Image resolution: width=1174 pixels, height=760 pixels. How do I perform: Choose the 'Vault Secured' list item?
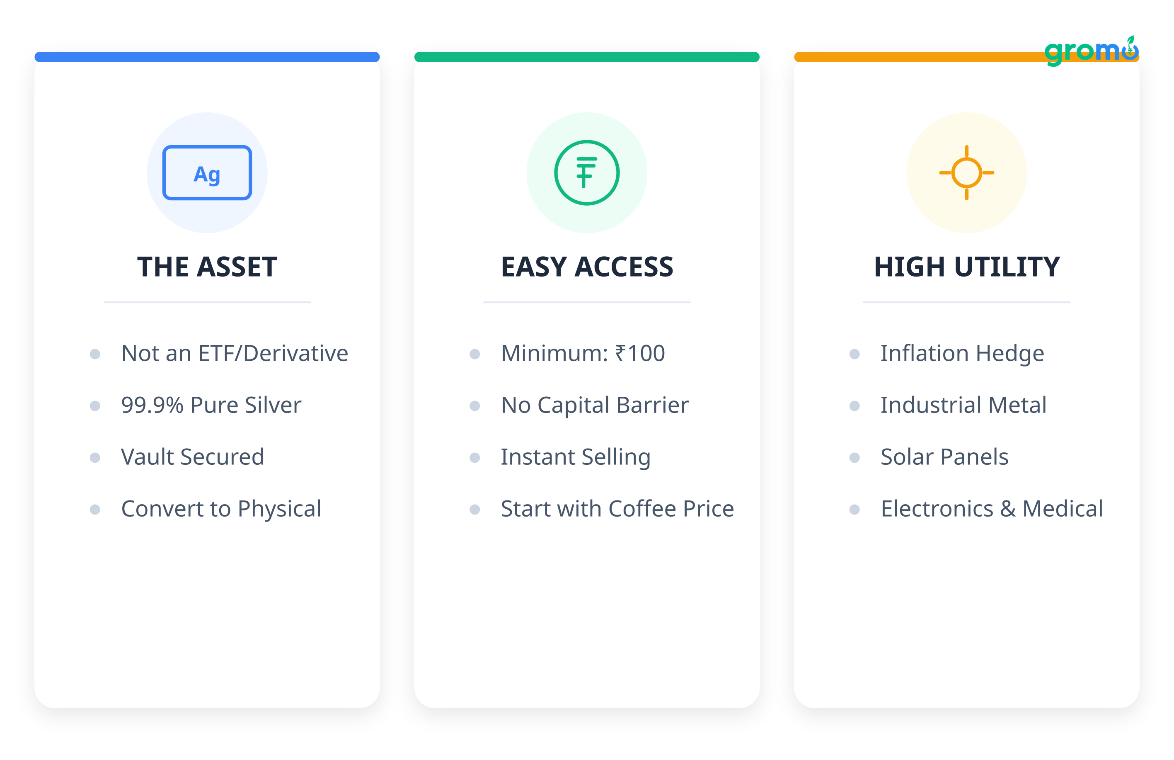[x=192, y=457]
